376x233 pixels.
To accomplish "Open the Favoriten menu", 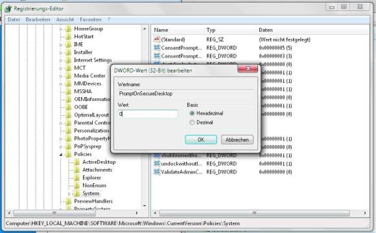I will click(90, 19).
